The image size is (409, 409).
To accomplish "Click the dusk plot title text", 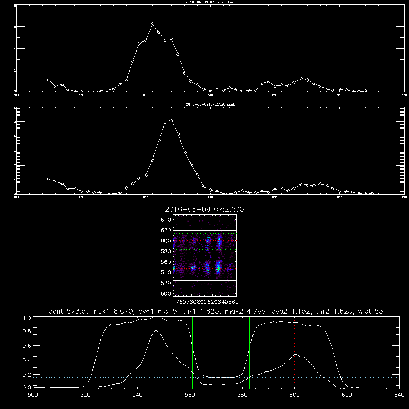I will coord(210,104).
